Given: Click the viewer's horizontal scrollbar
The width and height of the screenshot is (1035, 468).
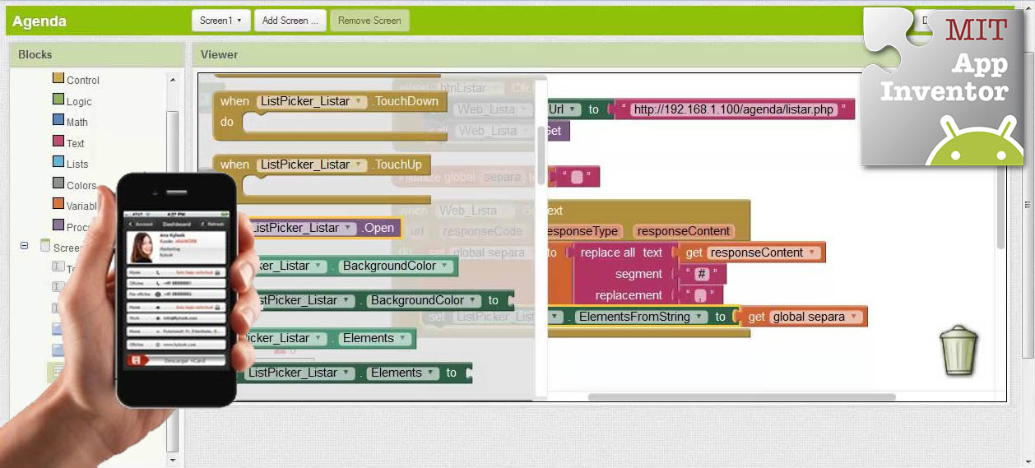Looking at the screenshot, I should (740, 397).
